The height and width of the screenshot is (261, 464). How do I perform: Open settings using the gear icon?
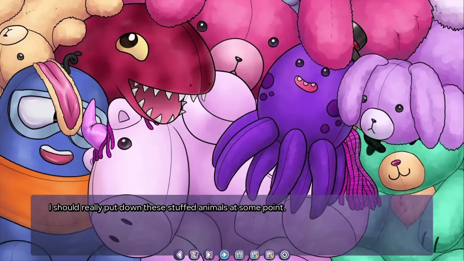285,255
